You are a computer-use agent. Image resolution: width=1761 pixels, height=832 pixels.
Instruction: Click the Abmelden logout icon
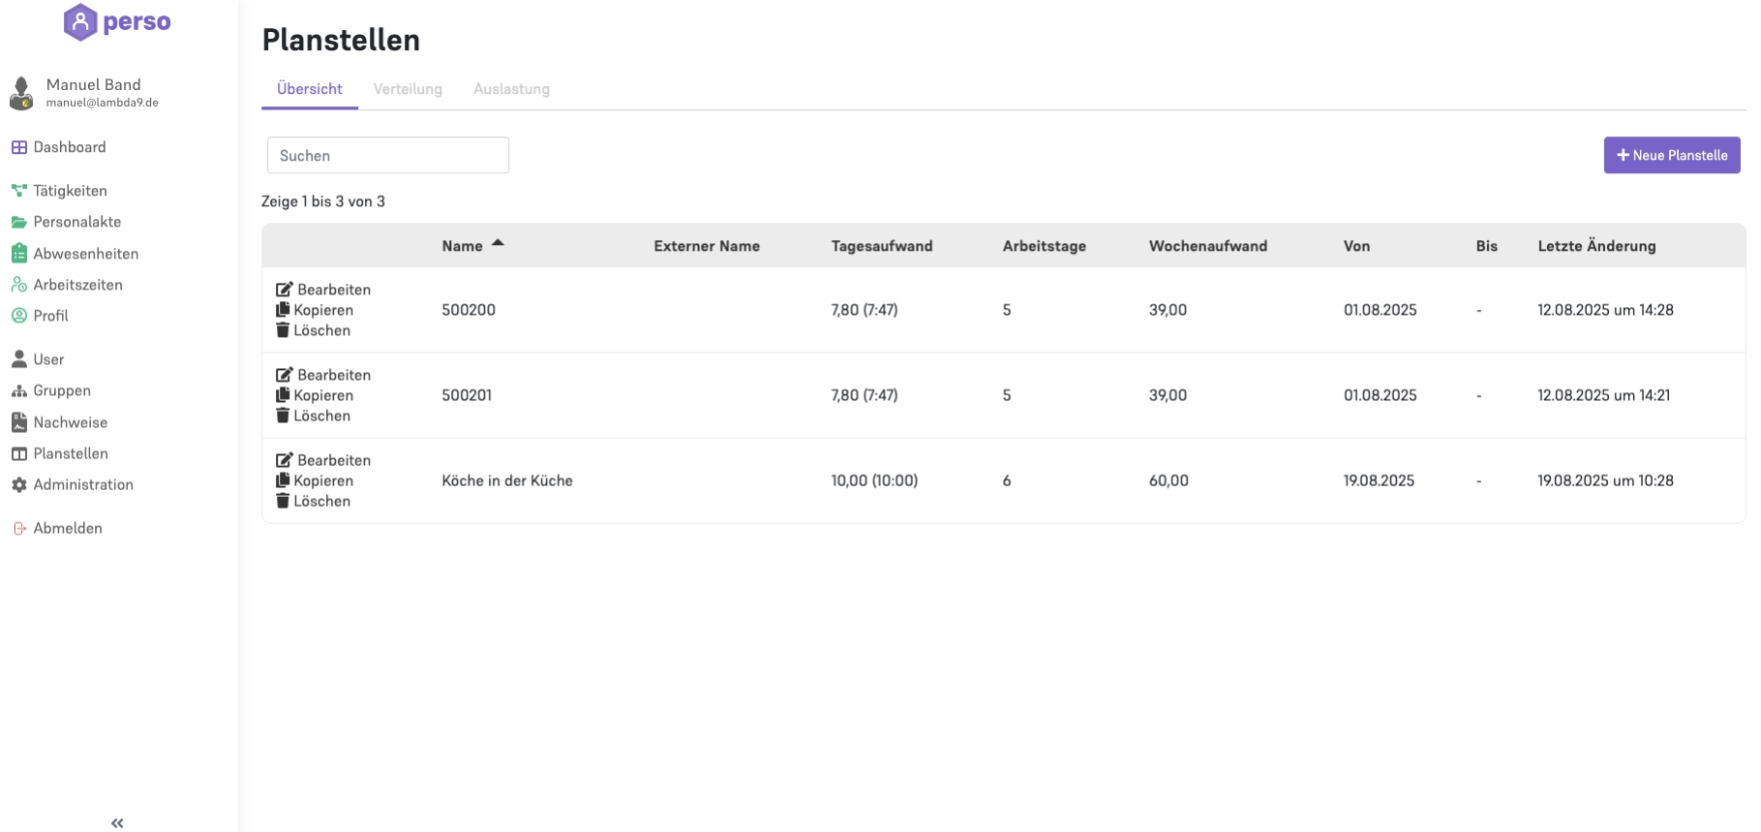click(19, 529)
